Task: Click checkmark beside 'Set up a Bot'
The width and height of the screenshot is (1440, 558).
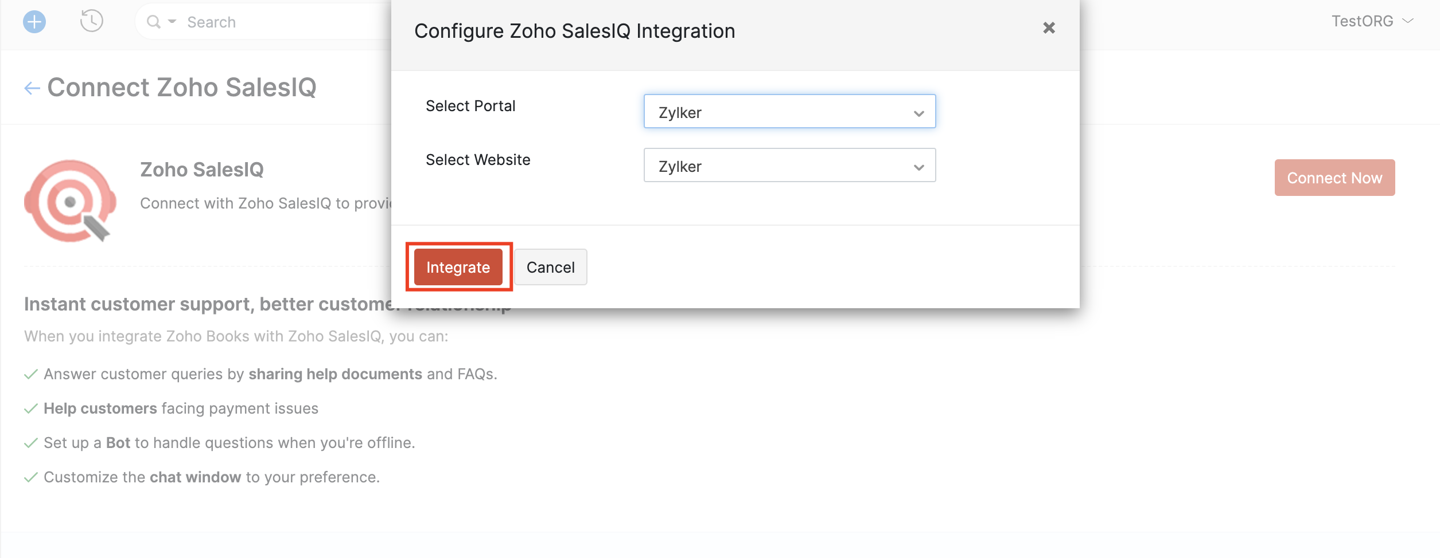Action: click(x=31, y=443)
